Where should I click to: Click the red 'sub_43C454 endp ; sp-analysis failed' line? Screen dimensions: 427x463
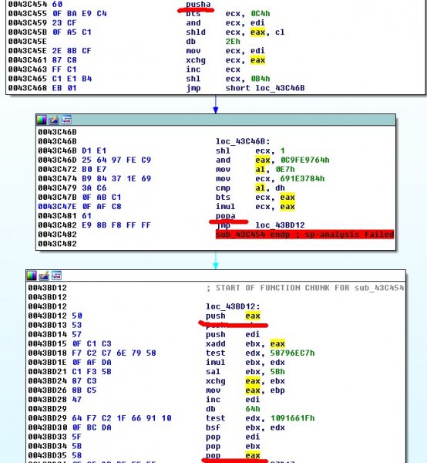click(305, 235)
